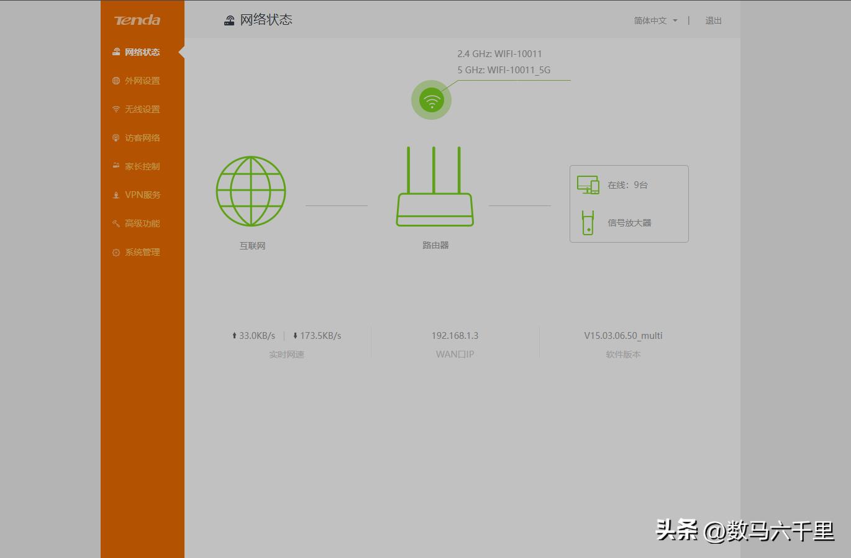Open the 信号放大器 entry
The width and height of the screenshot is (851, 558).
click(x=629, y=223)
